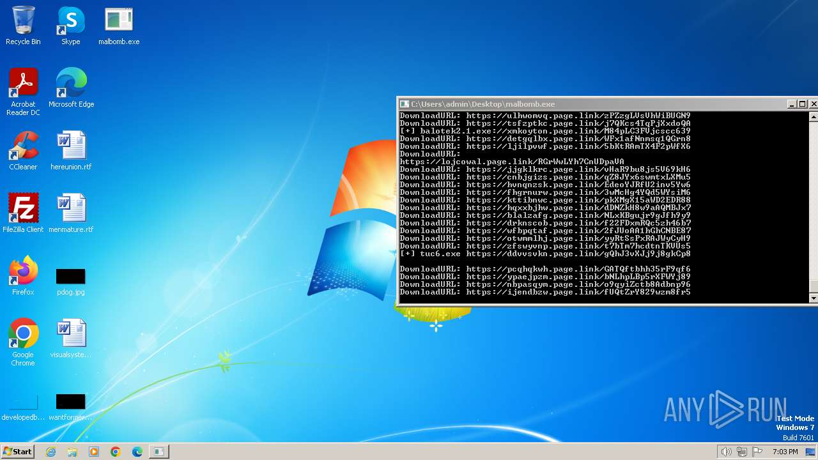The image size is (818, 460).
Task: Open volume control in system tray
Action: pos(726,452)
